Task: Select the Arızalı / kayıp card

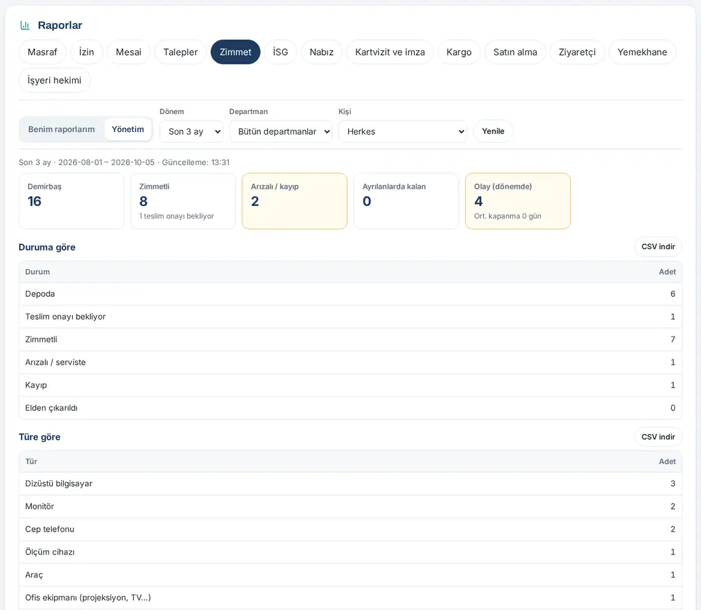Action: (294, 201)
